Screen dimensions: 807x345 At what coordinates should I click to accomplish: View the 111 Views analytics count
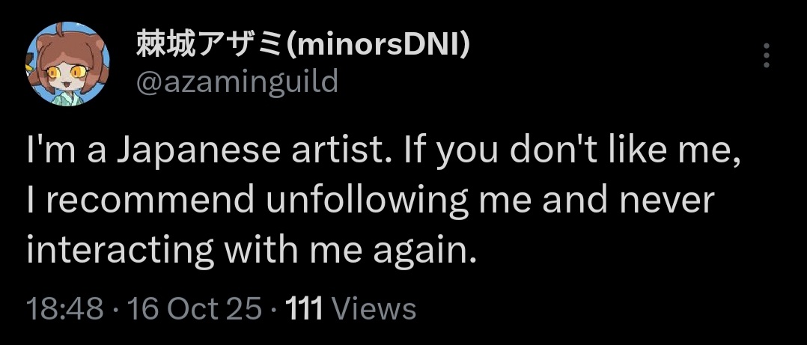[x=350, y=309]
